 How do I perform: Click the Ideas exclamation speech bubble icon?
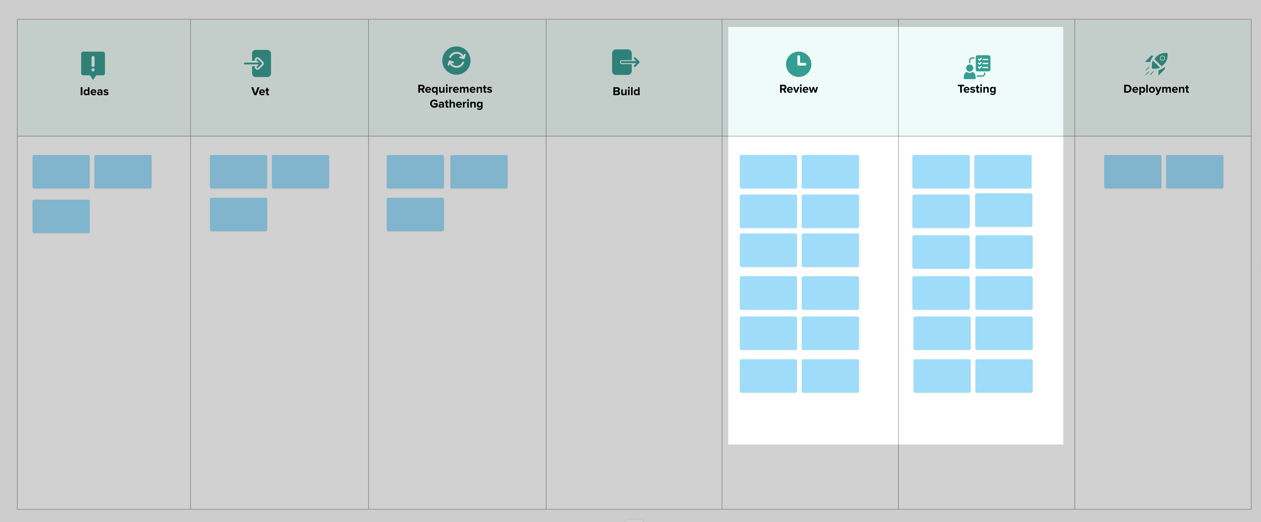pos(93,64)
